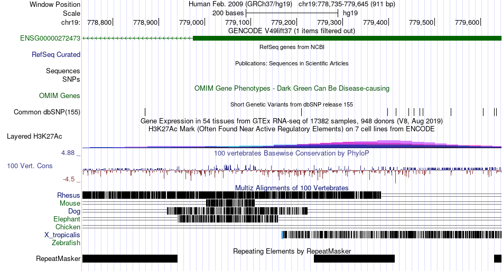Click the ENSG00000272473 gene label
The width and height of the screenshot is (502, 271).
50,38
